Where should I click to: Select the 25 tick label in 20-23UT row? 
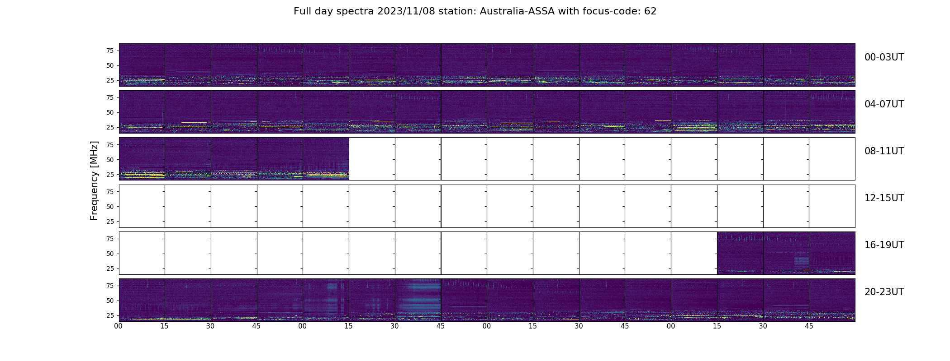(110, 315)
